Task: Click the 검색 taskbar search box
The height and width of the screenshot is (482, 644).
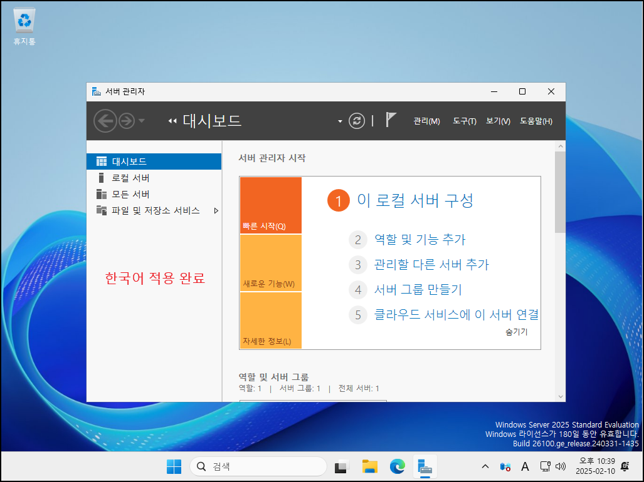Action: (258, 466)
